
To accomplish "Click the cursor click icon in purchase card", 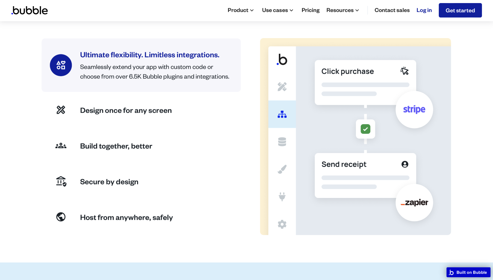I will 405,71.
